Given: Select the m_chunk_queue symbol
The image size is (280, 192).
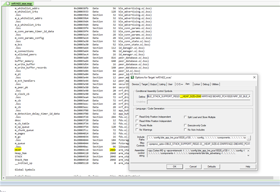Looking at the screenshot, I should tap(24, 130).
